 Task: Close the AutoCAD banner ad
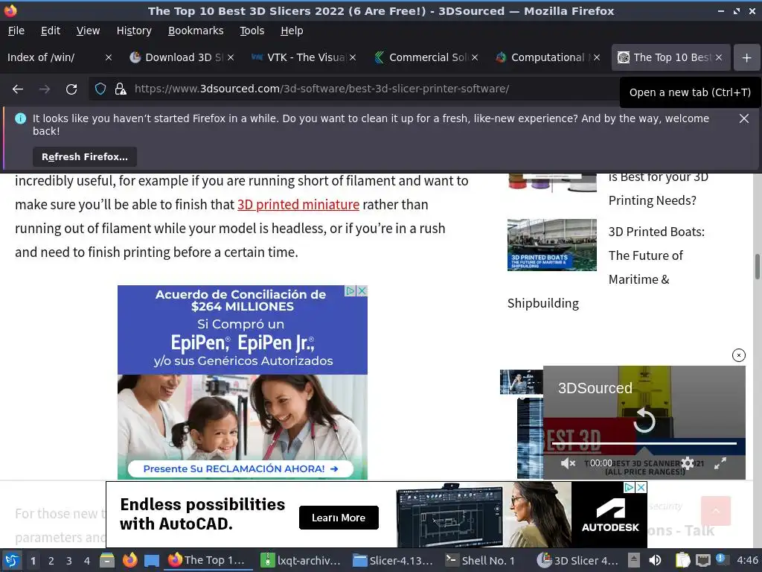point(641,487)
